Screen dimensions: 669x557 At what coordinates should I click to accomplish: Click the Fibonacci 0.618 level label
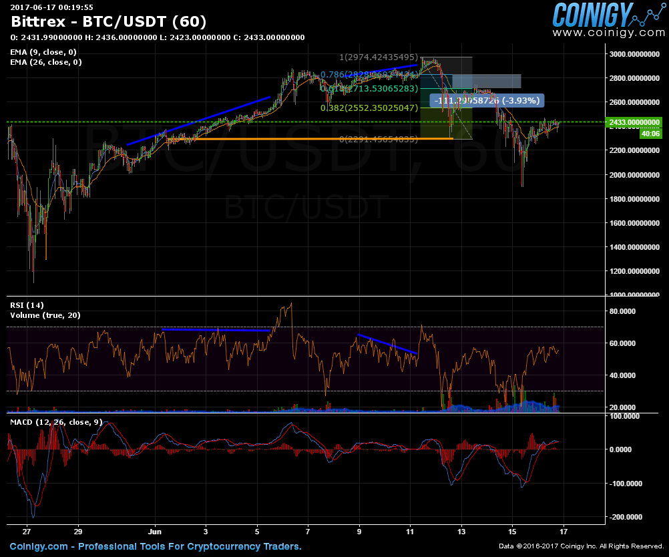coord(369,88)
